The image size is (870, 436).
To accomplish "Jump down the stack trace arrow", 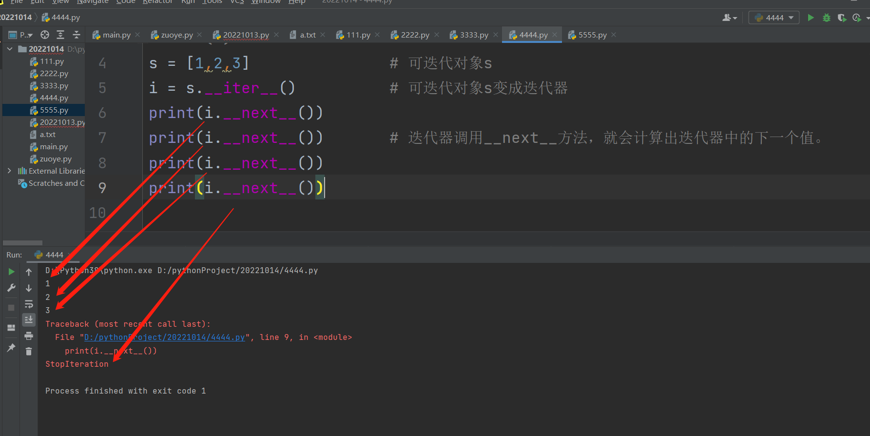I will click(29, 288).
